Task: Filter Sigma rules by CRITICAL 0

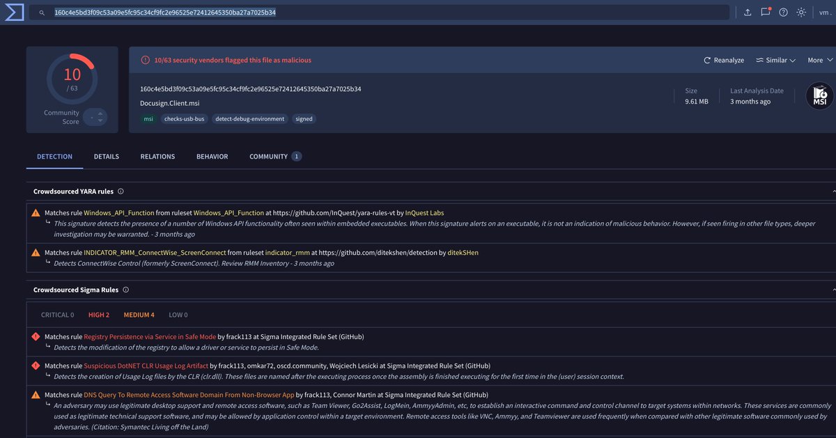Action: click(57, 315)
